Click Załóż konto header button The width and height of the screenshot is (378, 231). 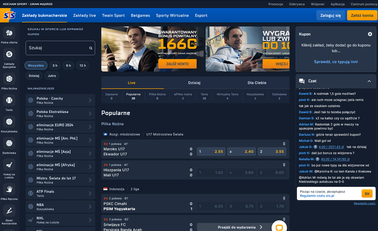(x=362, y=16)
